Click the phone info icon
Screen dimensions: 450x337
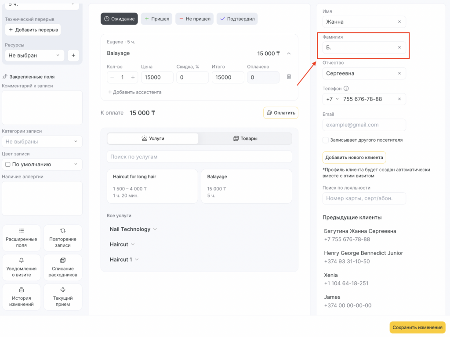coord(346,89)
